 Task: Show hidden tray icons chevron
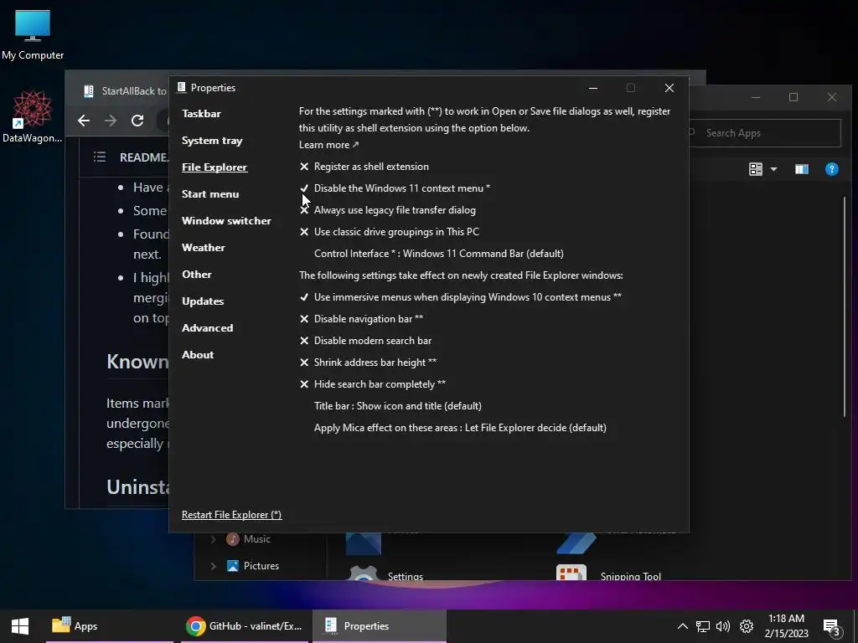click(682, 626)
